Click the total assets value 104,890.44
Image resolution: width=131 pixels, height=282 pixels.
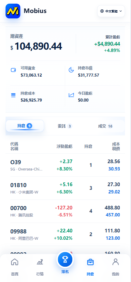(x=38, y=46)
